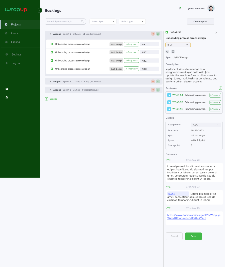Open the Select type dropdown
225x267 pixels.
pyautogui.click(x=132, y=21)
